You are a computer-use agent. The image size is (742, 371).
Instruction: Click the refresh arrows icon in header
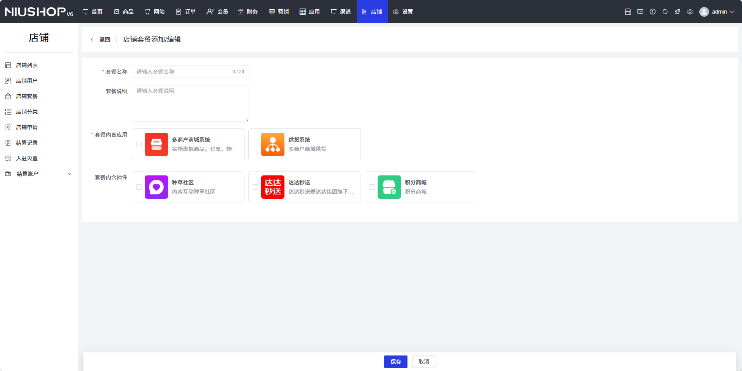click(665, 12)
